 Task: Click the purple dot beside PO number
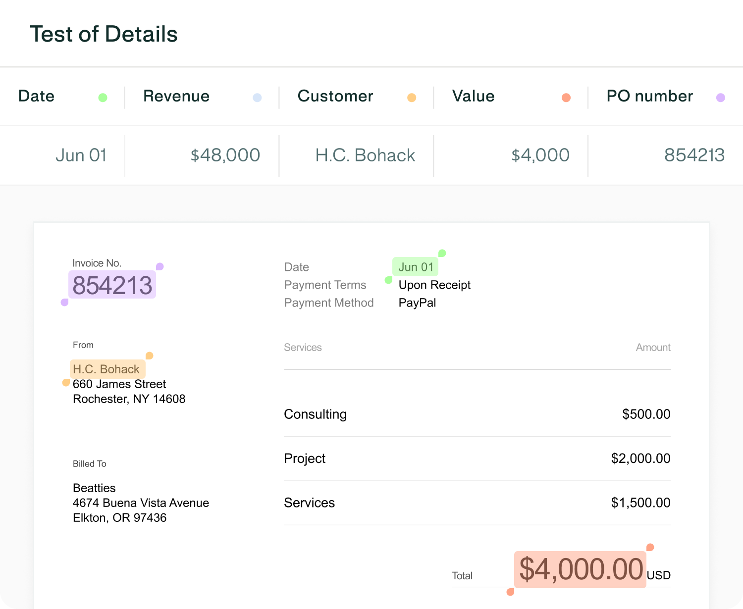click(721, 98)
